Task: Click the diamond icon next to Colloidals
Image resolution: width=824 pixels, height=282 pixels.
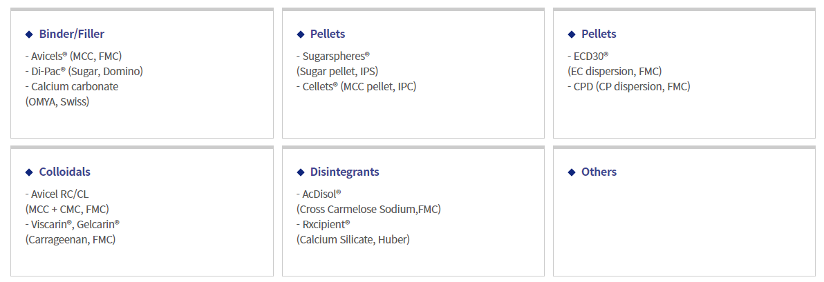Action: click(29, 172)
